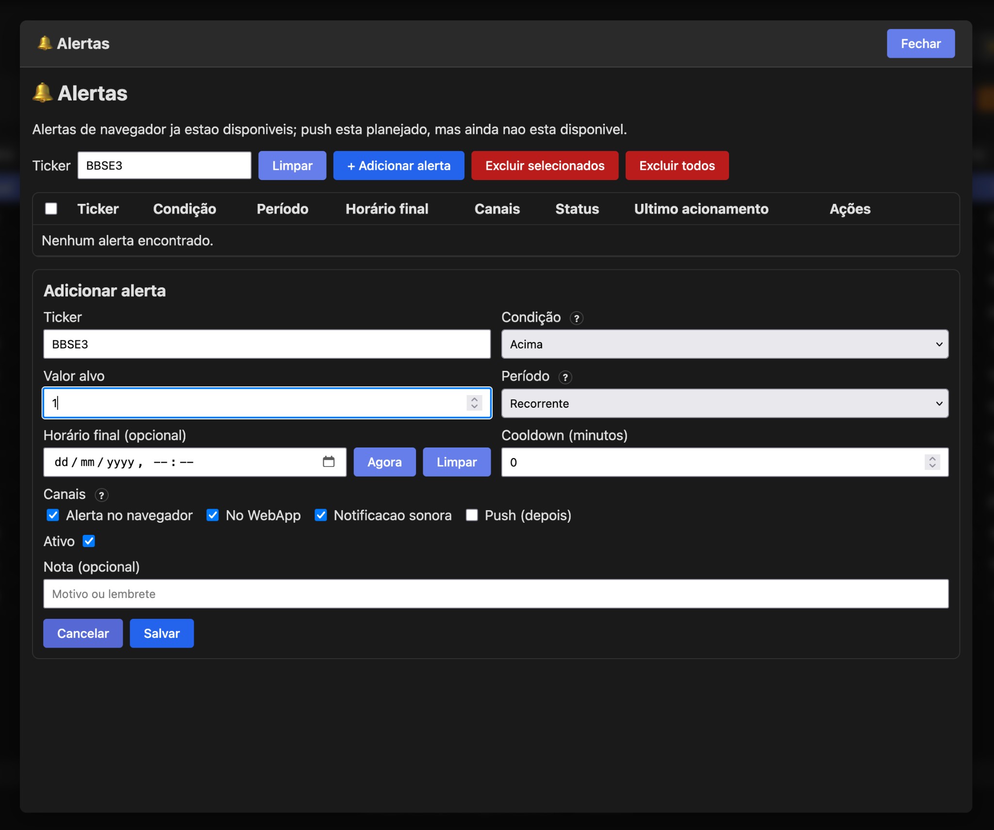Enable the Push (depois) channel
Image resolution: width=994 pixels, height=830 pixels.
point(471,515)
